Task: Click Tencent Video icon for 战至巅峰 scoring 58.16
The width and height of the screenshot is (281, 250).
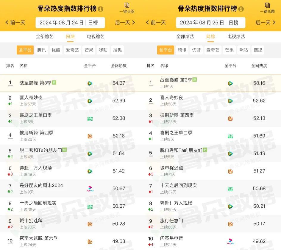Action: coord(230,83)
